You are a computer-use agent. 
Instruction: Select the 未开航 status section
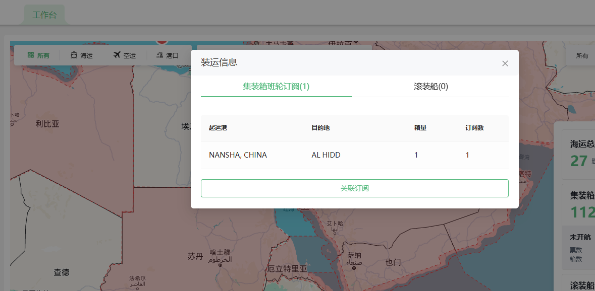tap(580, 237)
